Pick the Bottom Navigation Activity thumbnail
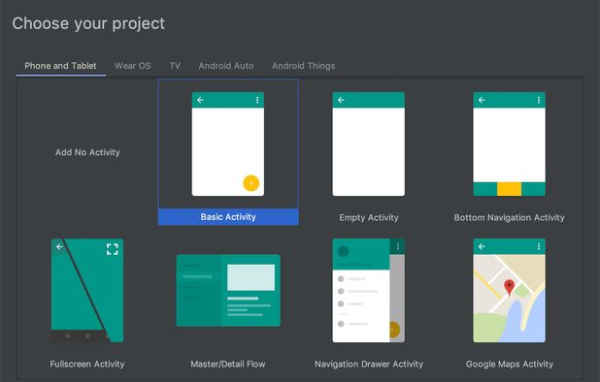Screen dimensions: 600x382 (x=510, y=144)
